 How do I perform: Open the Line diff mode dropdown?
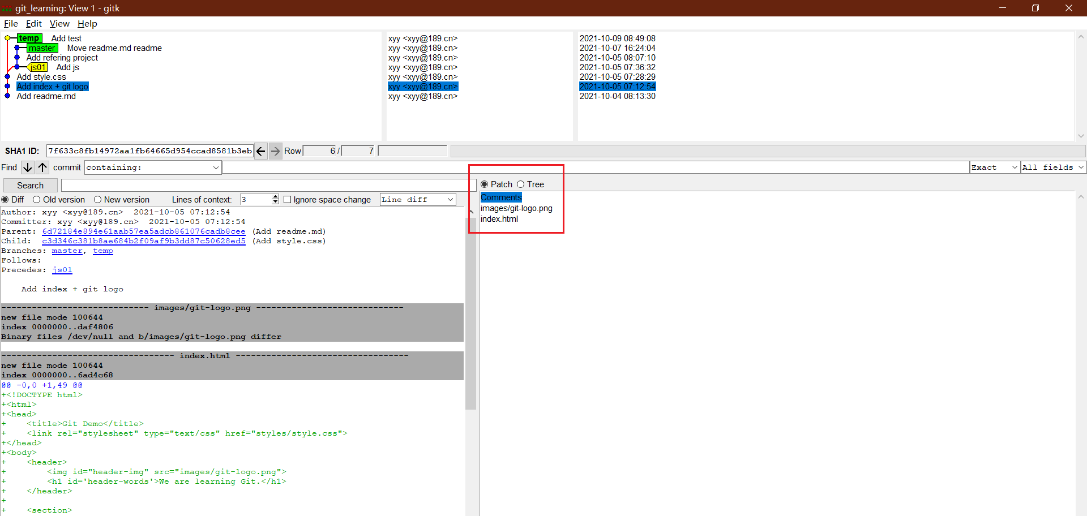[418, 200]
